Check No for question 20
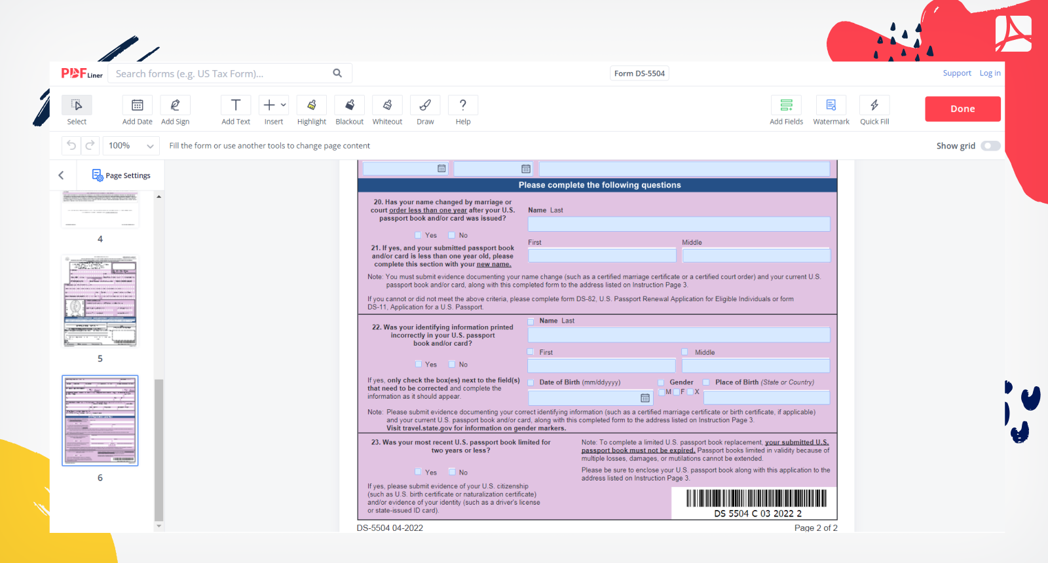This screenshot has height=563, width=1048. click(452, 235)
